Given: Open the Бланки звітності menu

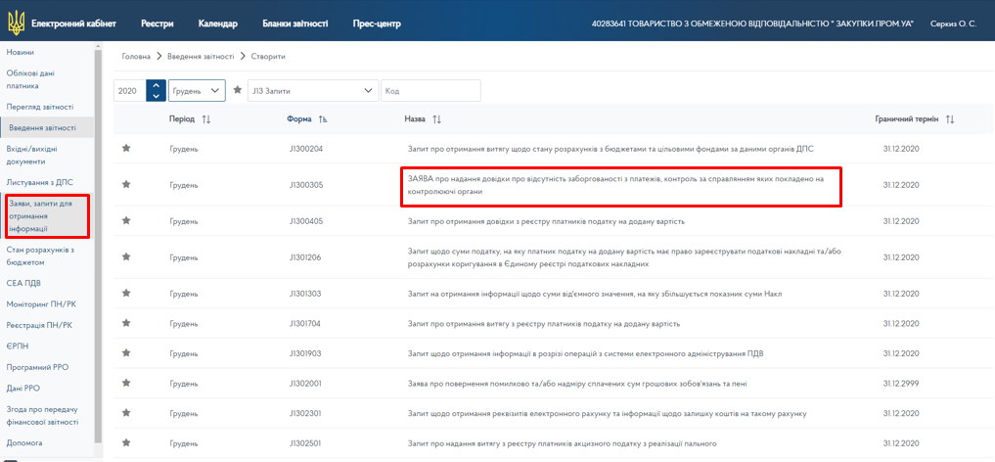Looking at the screenshot, I should coord(295,23).
